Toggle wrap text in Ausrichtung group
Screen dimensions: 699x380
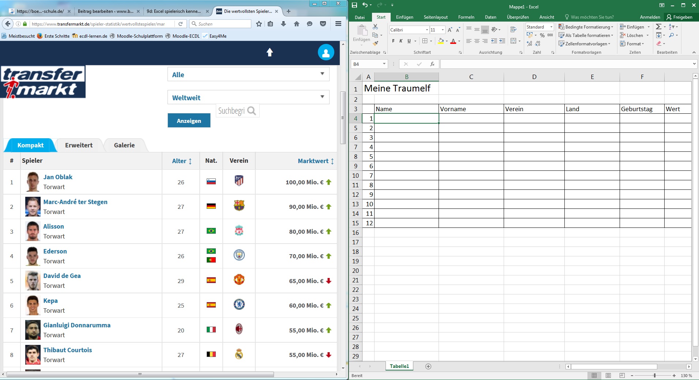(513, 30)
